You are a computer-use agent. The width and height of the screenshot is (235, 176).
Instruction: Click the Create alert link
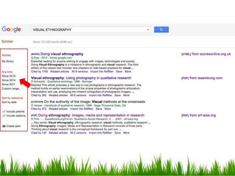(13, 126)
